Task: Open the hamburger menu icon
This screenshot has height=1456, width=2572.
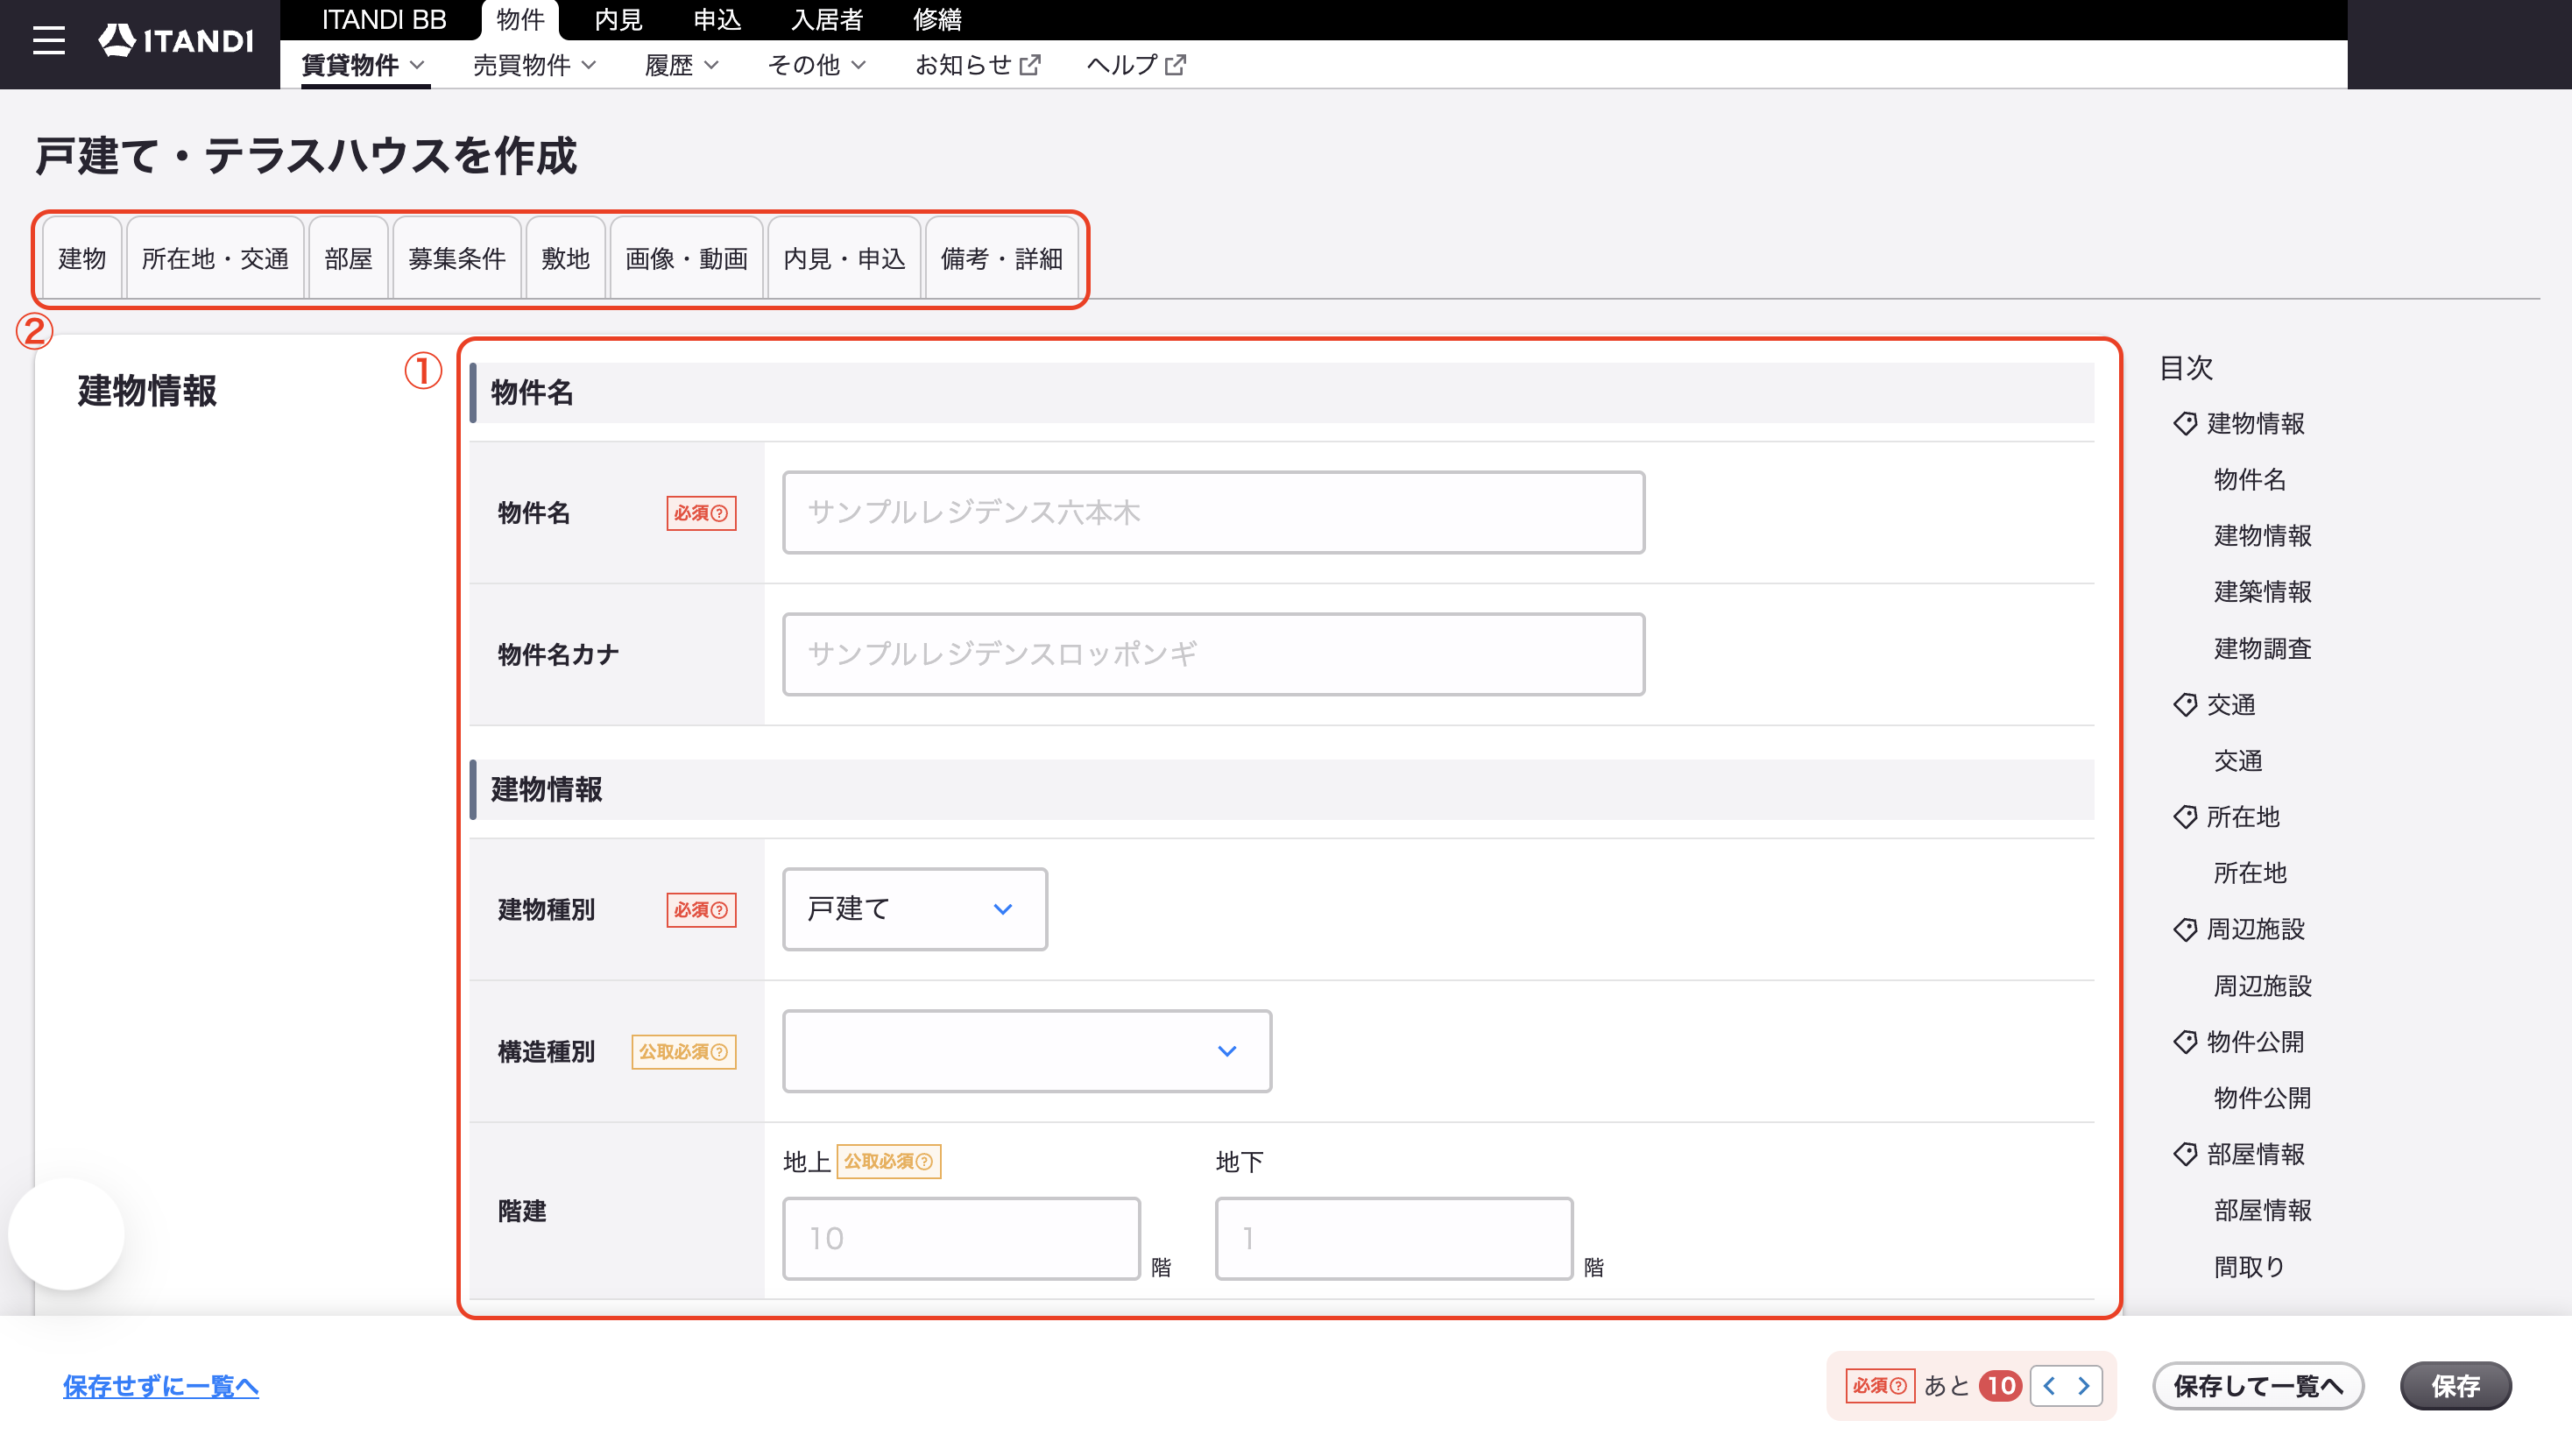Action: coord(48,40)
